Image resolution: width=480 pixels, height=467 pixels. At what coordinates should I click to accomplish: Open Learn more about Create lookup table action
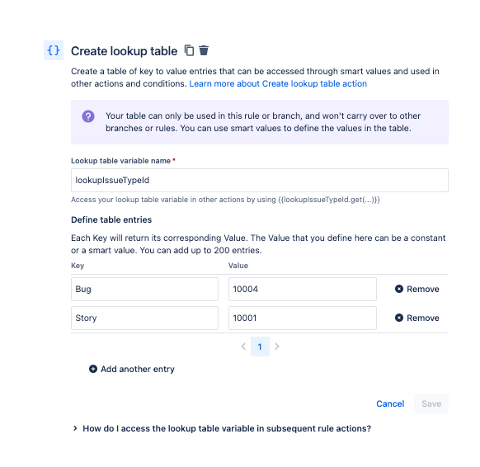point(278,84)
